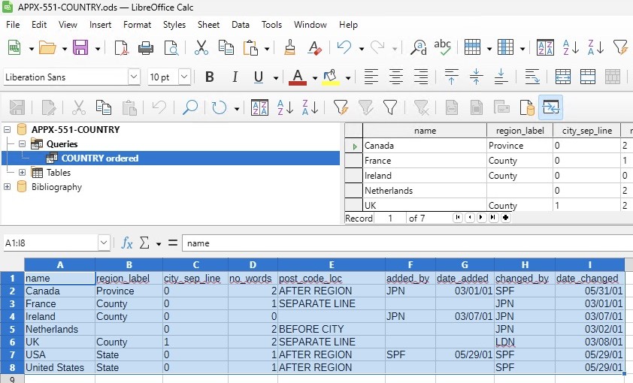The height and width of the screenshot is (383, 633).
Task: Align cell content to top
Action: pos(451,77)
